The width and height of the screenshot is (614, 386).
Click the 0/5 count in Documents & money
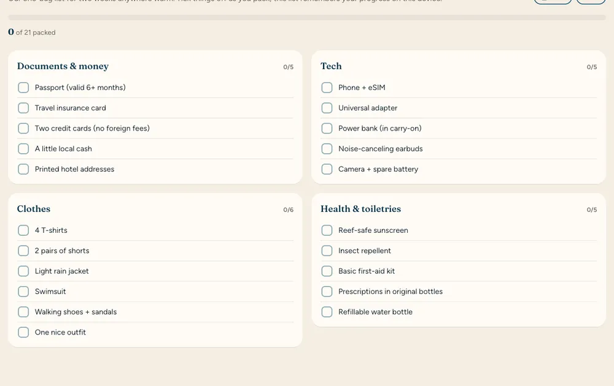(288, 67)
